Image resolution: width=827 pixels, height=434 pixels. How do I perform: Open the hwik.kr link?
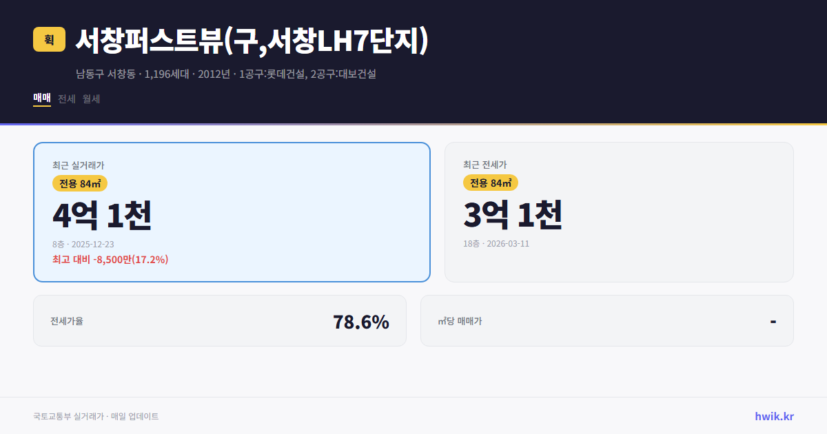773,416
